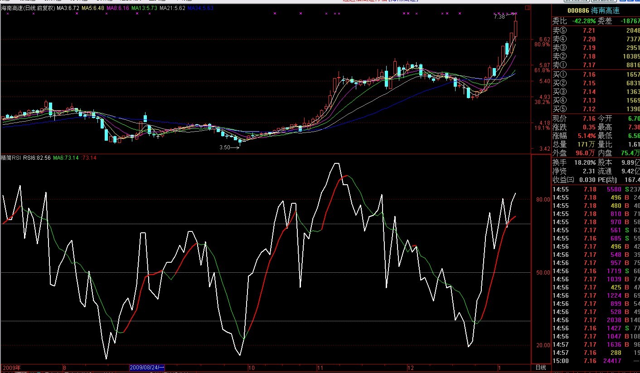Click the small red square icon above chart
Viewport: 640px width, 373px height.
(528, 8)
